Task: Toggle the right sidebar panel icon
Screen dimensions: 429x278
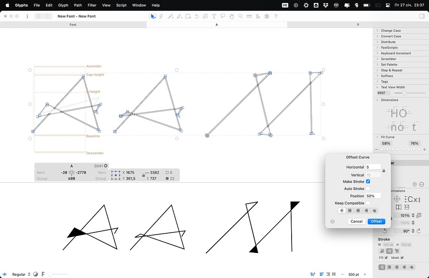Action: (x=422, y=16)
